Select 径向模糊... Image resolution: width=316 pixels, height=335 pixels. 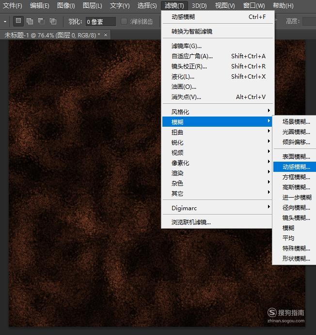coord(295,208)
